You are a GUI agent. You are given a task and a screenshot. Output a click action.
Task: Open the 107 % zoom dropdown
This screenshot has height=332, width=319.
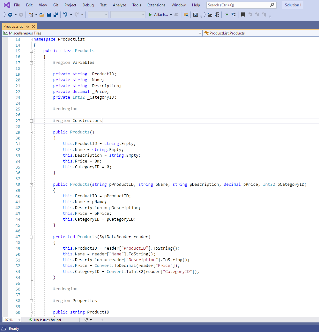[19, 320]
